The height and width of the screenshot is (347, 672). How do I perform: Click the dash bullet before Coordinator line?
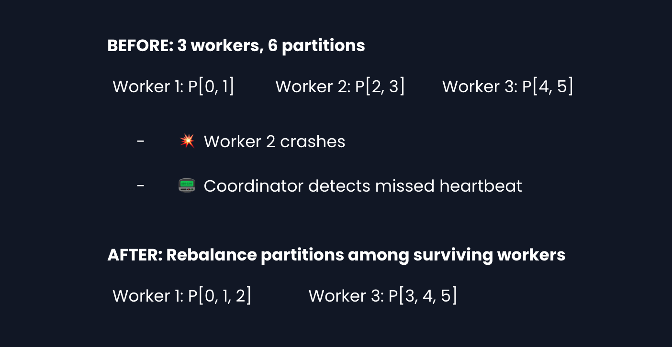click(x=141, y=186)
